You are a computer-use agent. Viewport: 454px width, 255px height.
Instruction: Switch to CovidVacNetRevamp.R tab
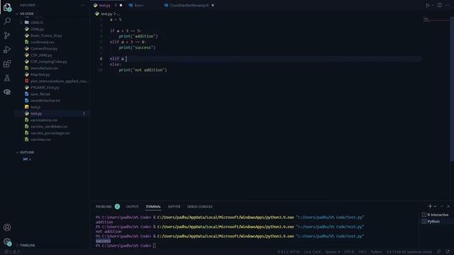(189, 5)
